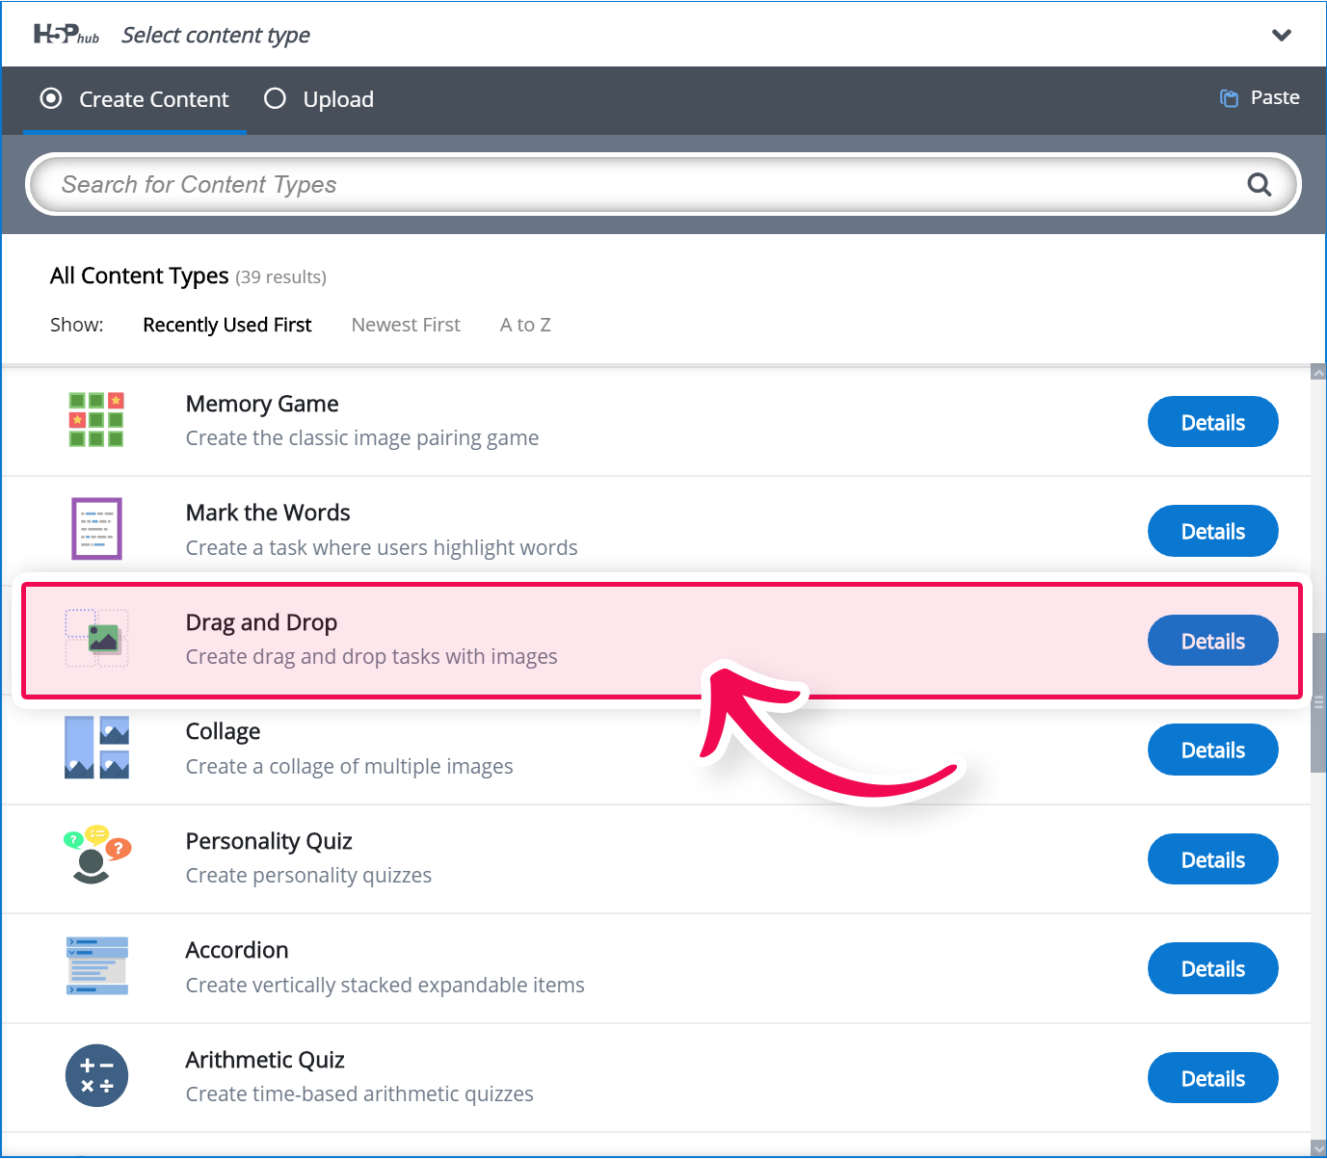Click 'Create a collage of multiple images'
1327x1159 pixels.
[x=350, y=767]
